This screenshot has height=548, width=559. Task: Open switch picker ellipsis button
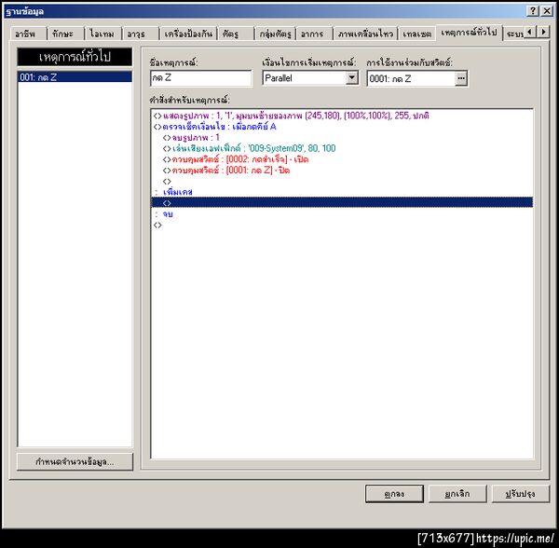[461, 78]
